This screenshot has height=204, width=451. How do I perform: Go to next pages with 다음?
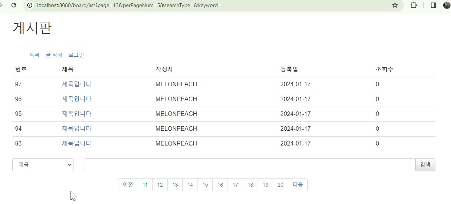point(298,185)
